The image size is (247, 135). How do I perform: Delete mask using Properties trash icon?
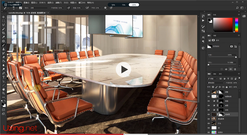[235, 69]
